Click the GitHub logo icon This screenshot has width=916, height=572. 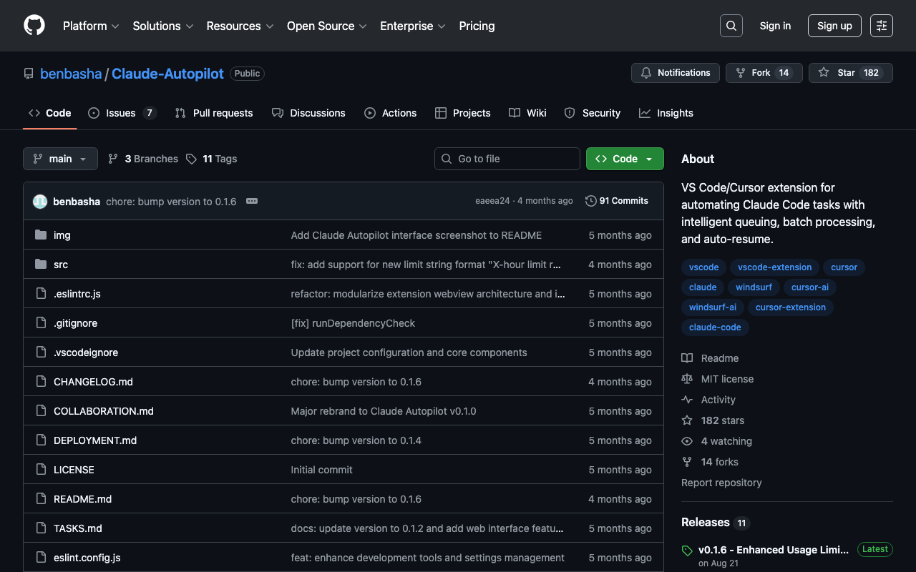click(34, 26)
